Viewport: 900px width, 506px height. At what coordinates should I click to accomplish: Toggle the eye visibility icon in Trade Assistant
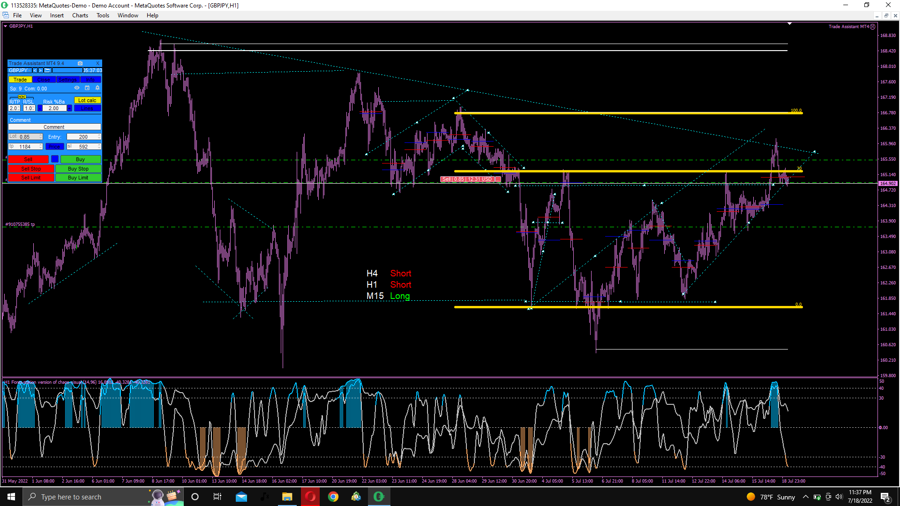pyautogui.click(x=77, y=88)
